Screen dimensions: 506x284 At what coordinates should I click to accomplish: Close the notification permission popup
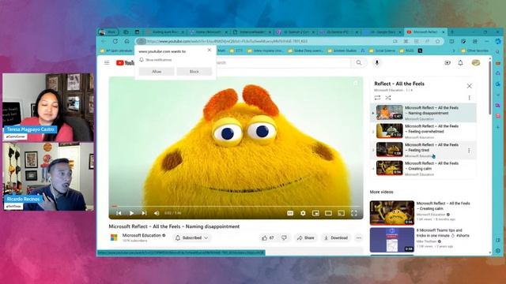(x=209, y=50)
